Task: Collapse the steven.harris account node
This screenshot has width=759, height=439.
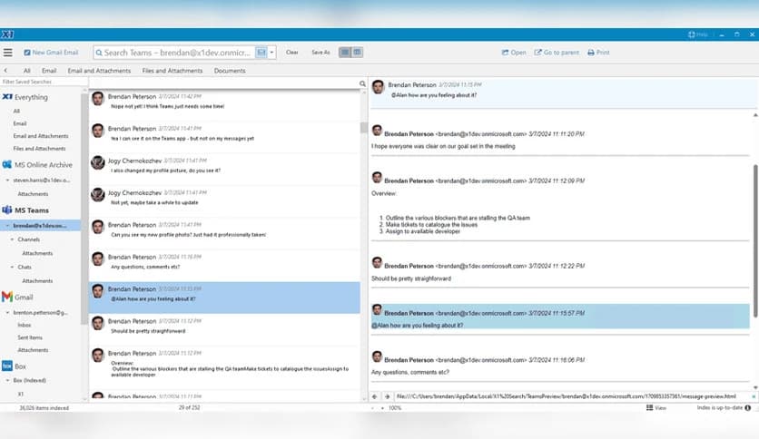Action: click(x=8, y=180)
